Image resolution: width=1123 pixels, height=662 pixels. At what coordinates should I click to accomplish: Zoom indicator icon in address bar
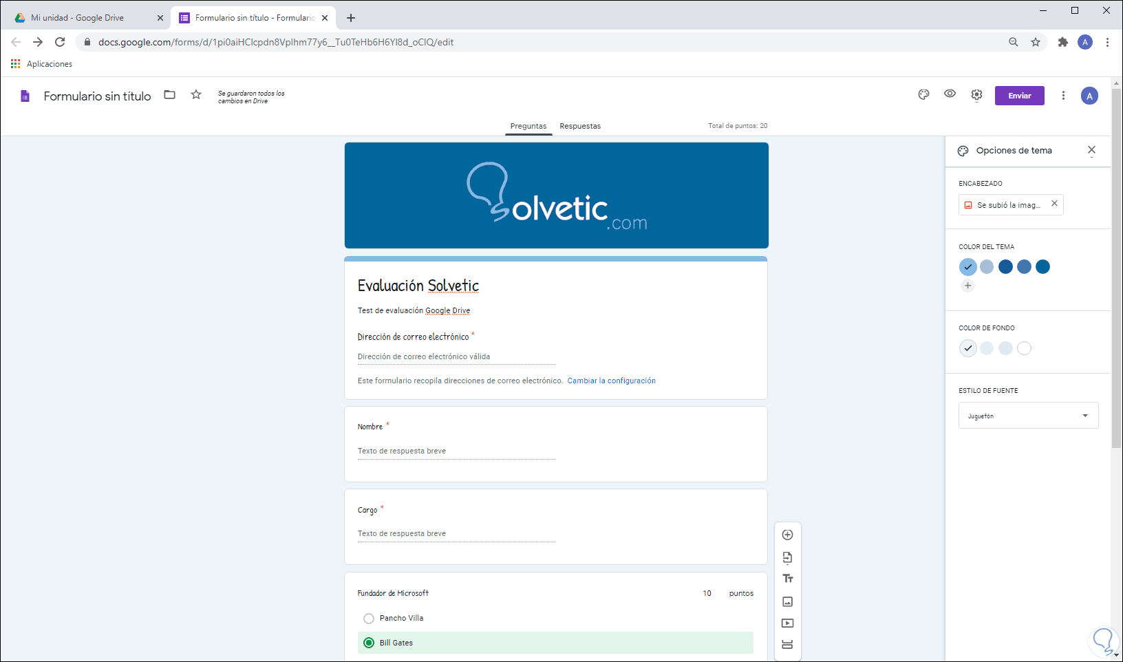[1014, 42]
